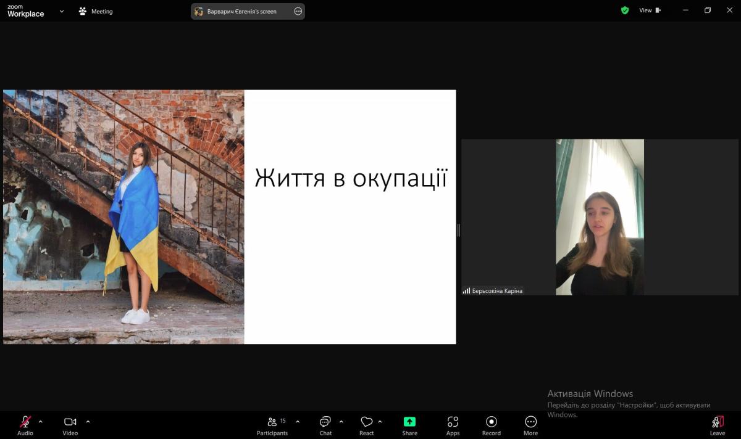
Task: Start recording with the Record icon
Action: 492,422
